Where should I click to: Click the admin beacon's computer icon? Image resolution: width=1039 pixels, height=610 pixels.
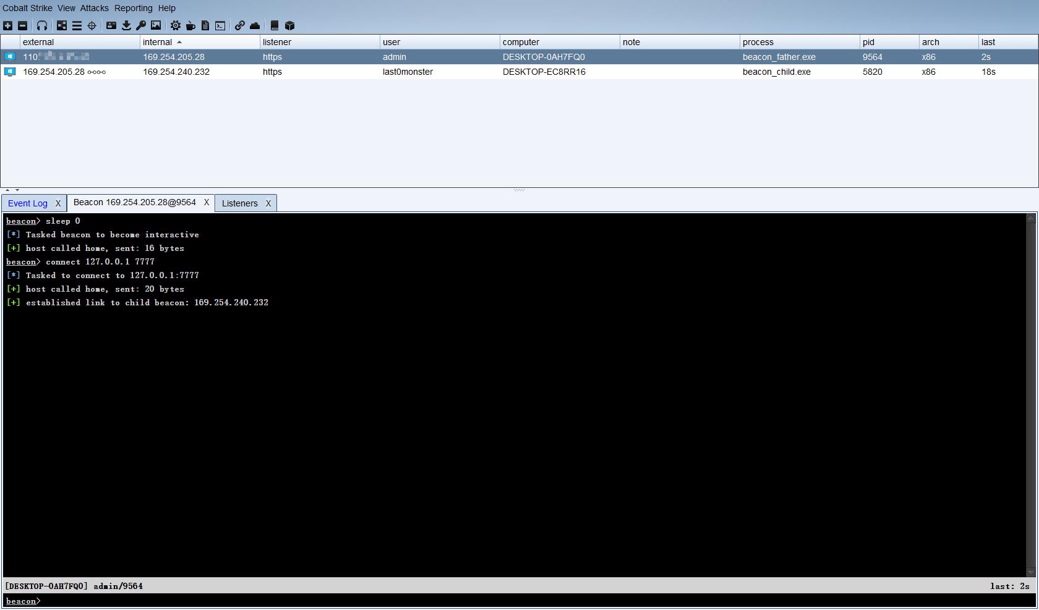coord(10,57)
